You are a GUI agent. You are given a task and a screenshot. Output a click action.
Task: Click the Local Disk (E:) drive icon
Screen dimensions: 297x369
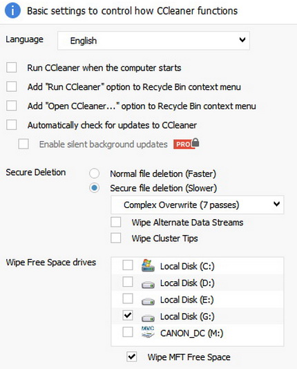click(148, 302)
